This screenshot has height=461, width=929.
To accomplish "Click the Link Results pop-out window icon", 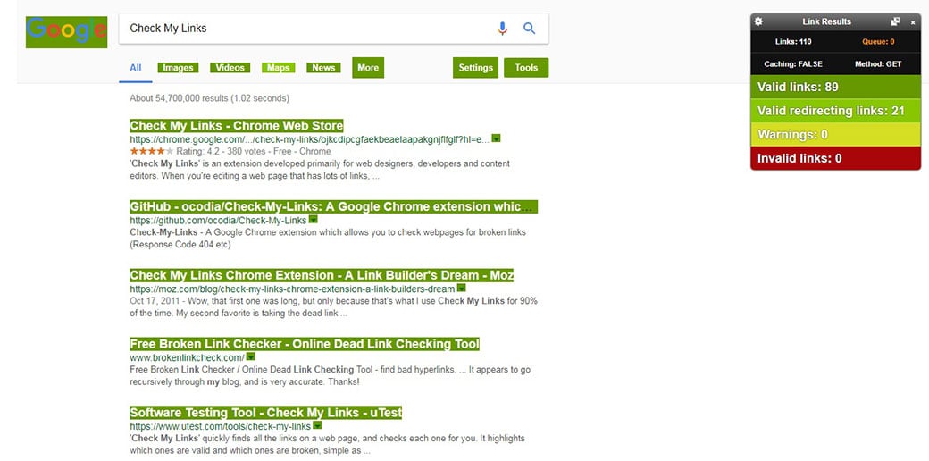I will click(x=895, y=21).
